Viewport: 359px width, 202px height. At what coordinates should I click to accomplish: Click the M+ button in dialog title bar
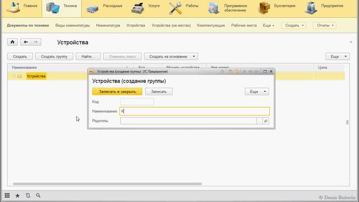pos(250,72)
